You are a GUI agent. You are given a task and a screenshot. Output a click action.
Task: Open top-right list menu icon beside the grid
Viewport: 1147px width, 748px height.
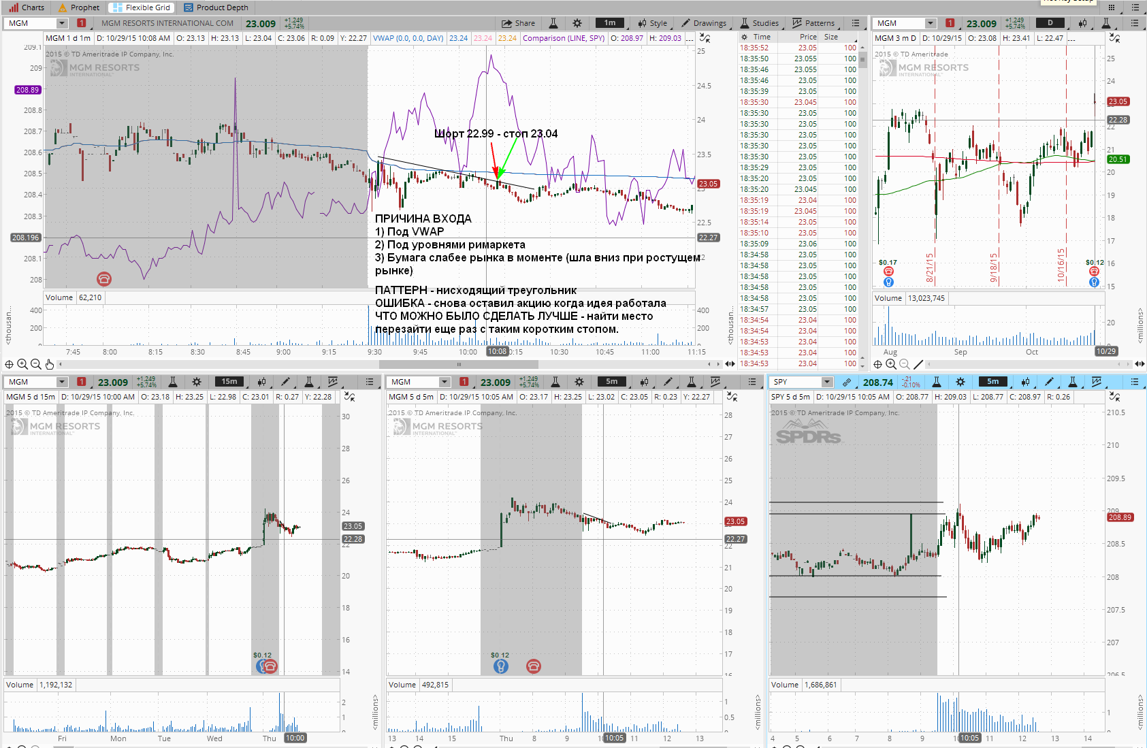tap(1135, 7)
